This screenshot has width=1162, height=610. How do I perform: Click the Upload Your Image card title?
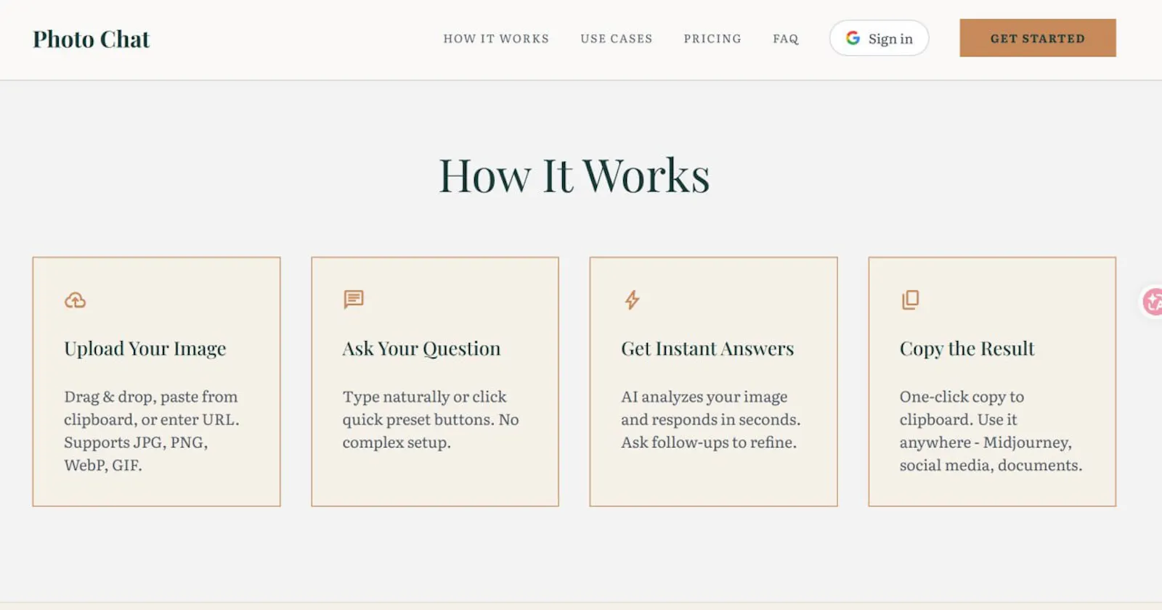145,349
